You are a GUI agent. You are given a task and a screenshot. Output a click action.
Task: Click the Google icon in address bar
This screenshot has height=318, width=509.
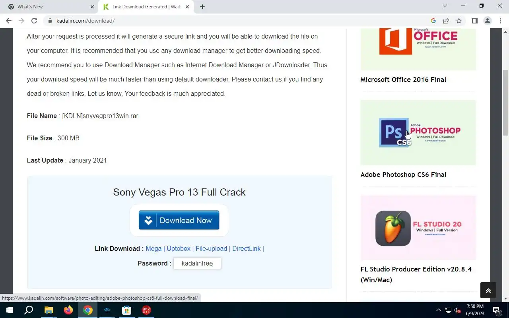(x=433, y=21)
